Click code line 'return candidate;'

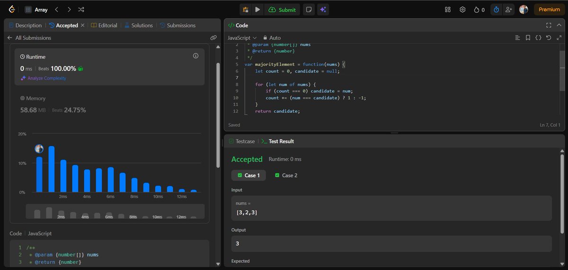277,111
